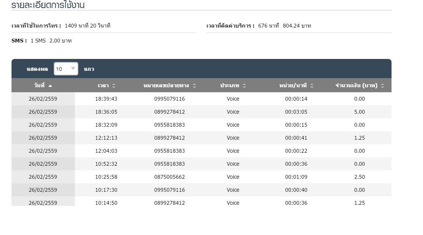Select the วันที่ column header
This screenshot has width=423, height=235.
click(x=43, y=85)
